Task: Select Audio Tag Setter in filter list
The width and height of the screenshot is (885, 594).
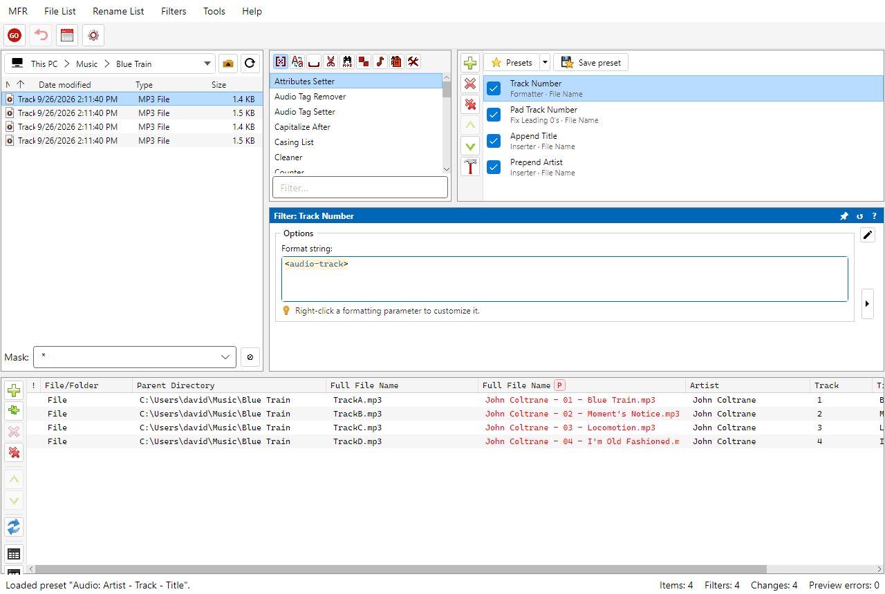Action: pyautogui.click(x=355, y=112)
